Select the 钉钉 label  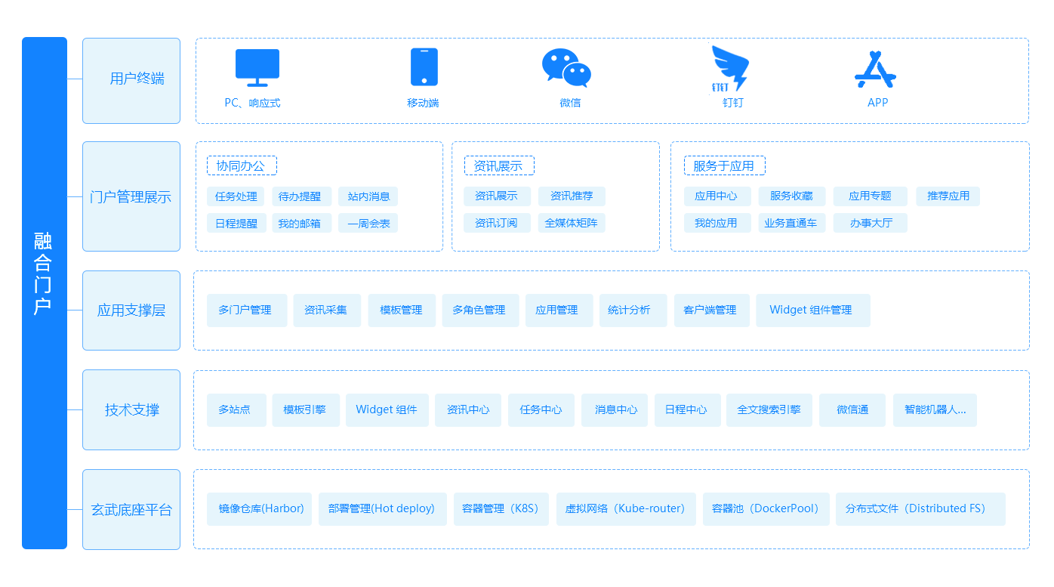pos(732,103)
